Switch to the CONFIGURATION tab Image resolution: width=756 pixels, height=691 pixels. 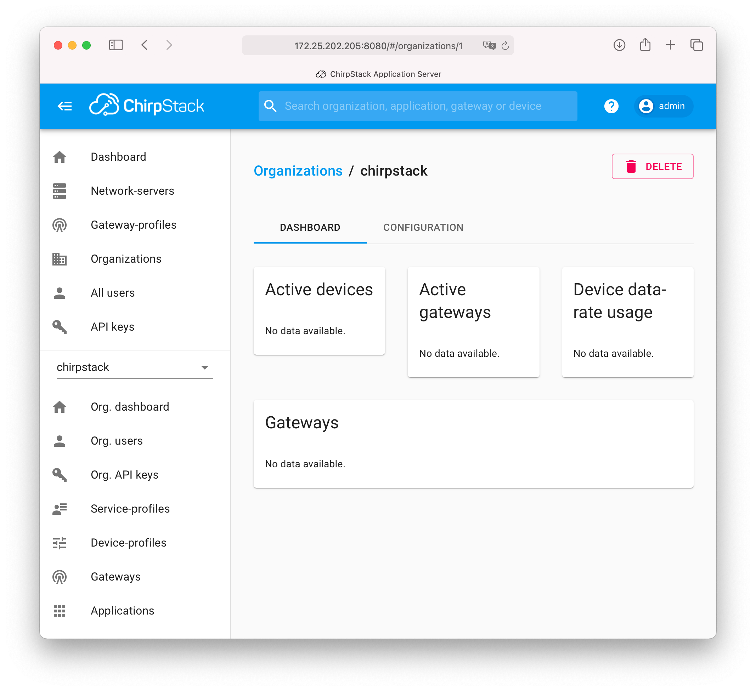point(423,227)
